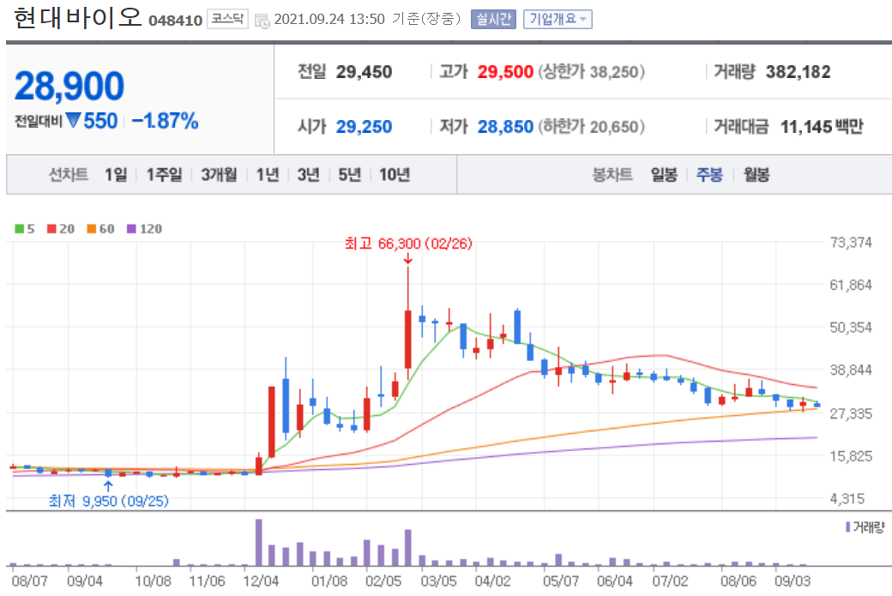Click the 27,335 y-axis price label
This screenshot has width=892, height=596.
point(851,413)
